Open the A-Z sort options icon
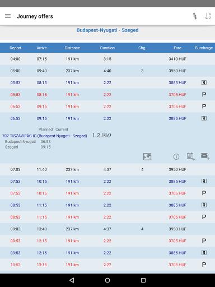The image size is (215, 287). [208, 16]
